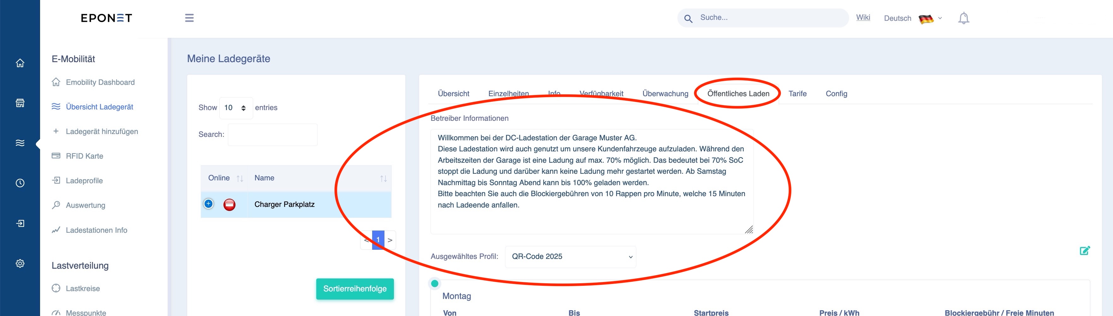Click the Ladestationen Info chart icon
The width and height of the screenshot is (1113, 316).
pos(56,230)
